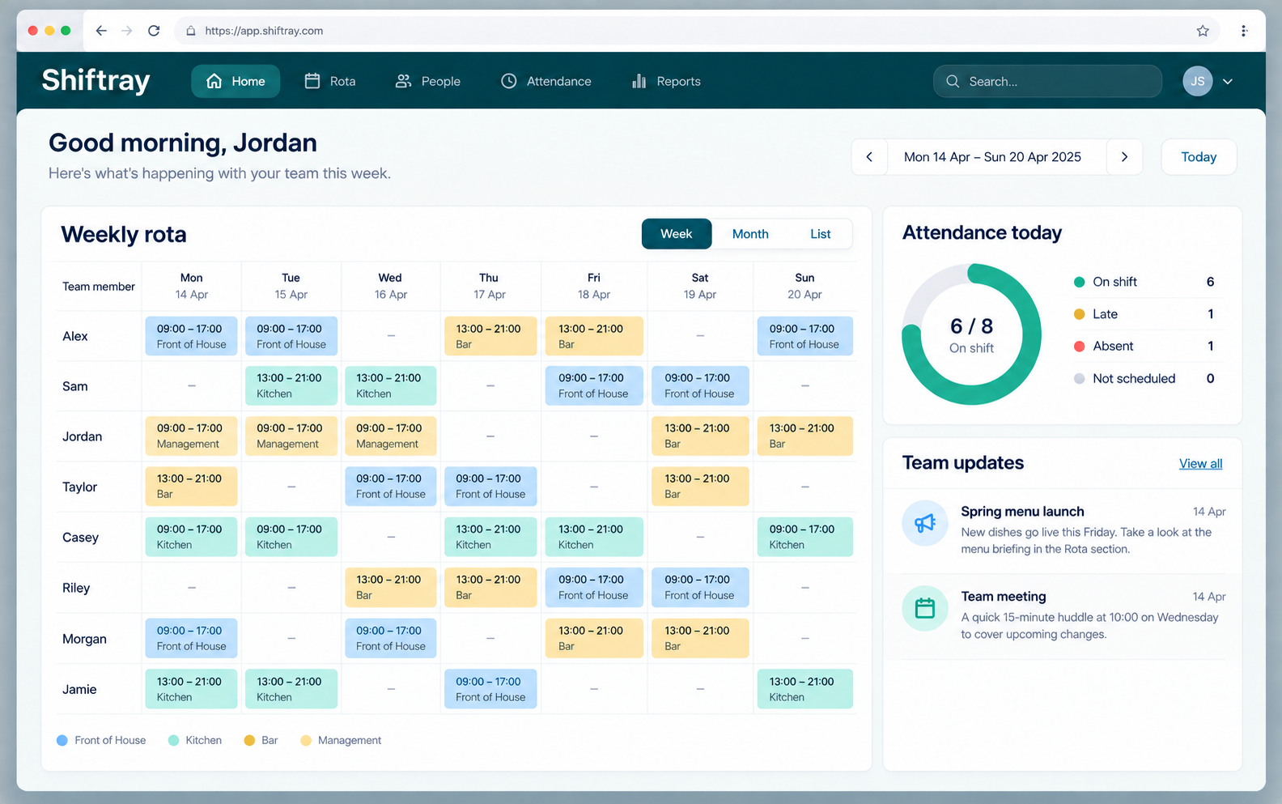Image resolution: width=1282 pixels, height=804 pixels.
Task: Click the Home house icon in navigation
Action: click(214, 81)
